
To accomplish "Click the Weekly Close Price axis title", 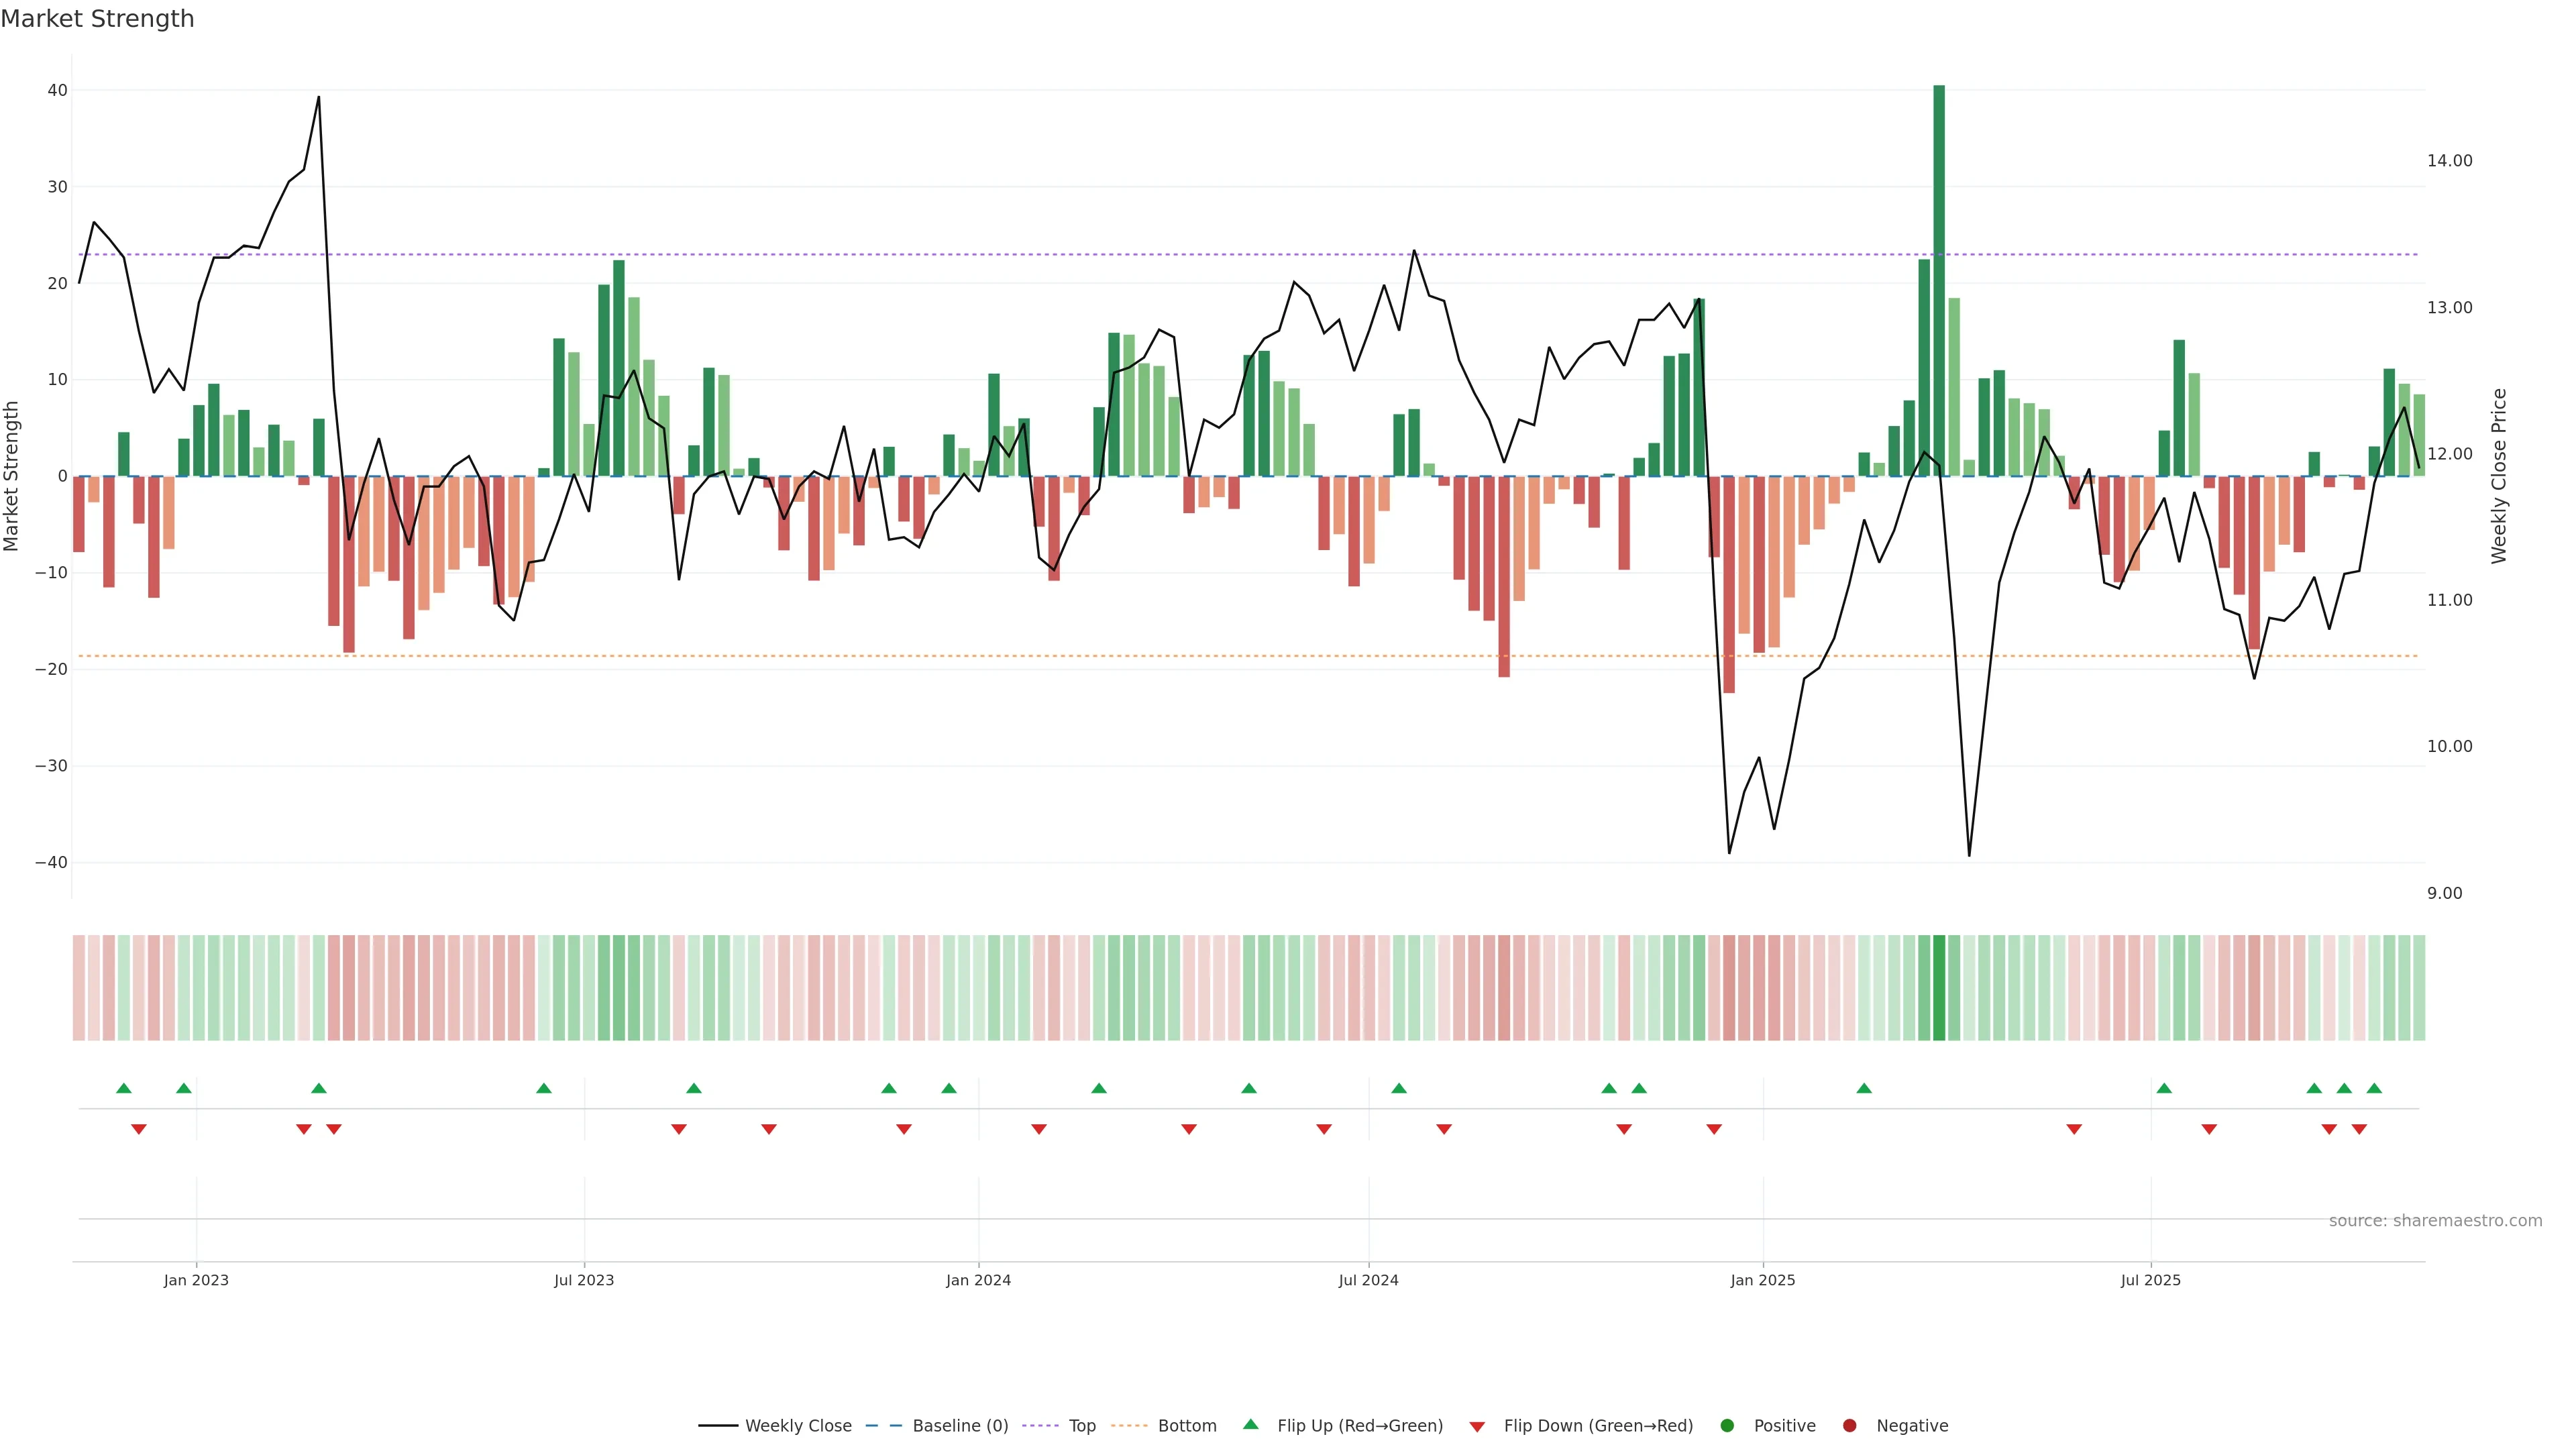I will (x=2499, y=476).
